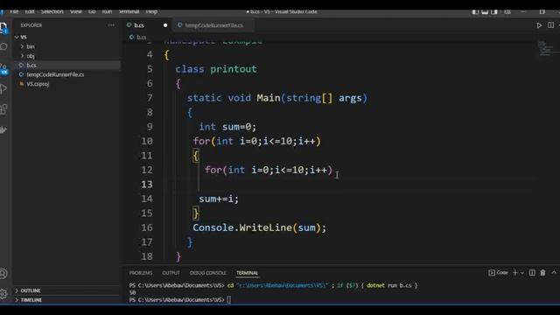This screenshot has width=560, height=315.
Task: Split the editor to the right
Action: click(550, 25)
